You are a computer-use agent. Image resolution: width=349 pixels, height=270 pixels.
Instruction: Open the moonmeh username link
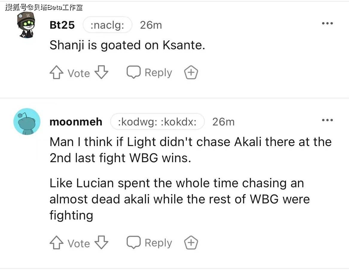(76, 122)
